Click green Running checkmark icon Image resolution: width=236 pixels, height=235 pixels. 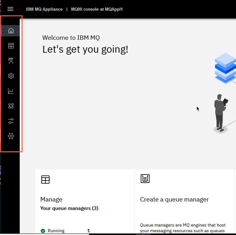[x=43, y=231]
